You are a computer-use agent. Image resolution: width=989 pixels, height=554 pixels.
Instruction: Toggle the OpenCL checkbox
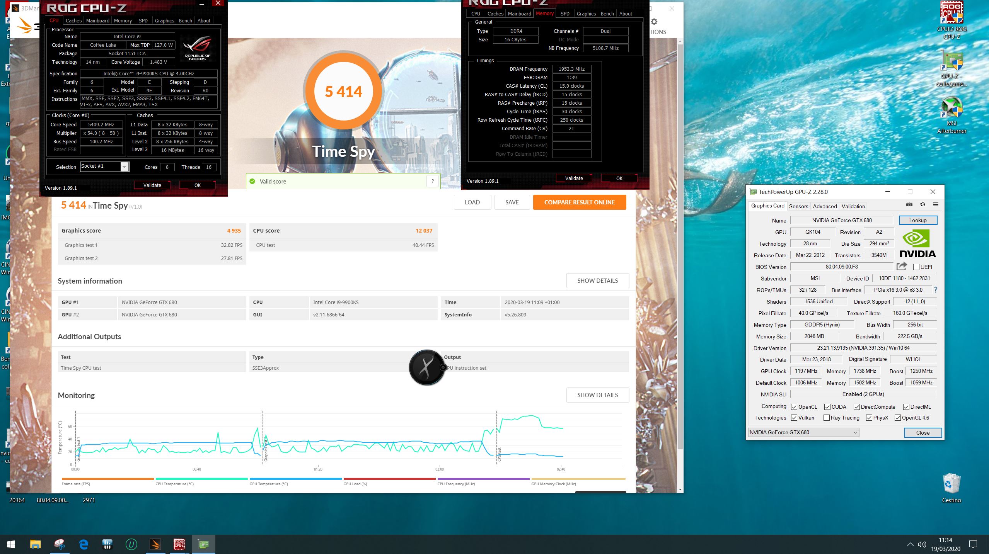[x=794, y=407]
